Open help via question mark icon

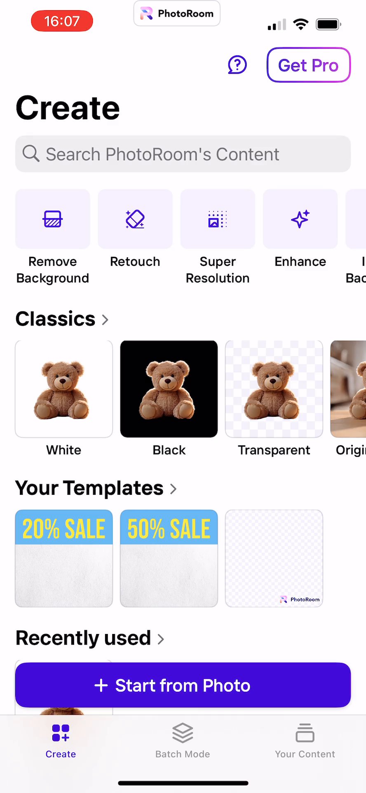(237, 65)
